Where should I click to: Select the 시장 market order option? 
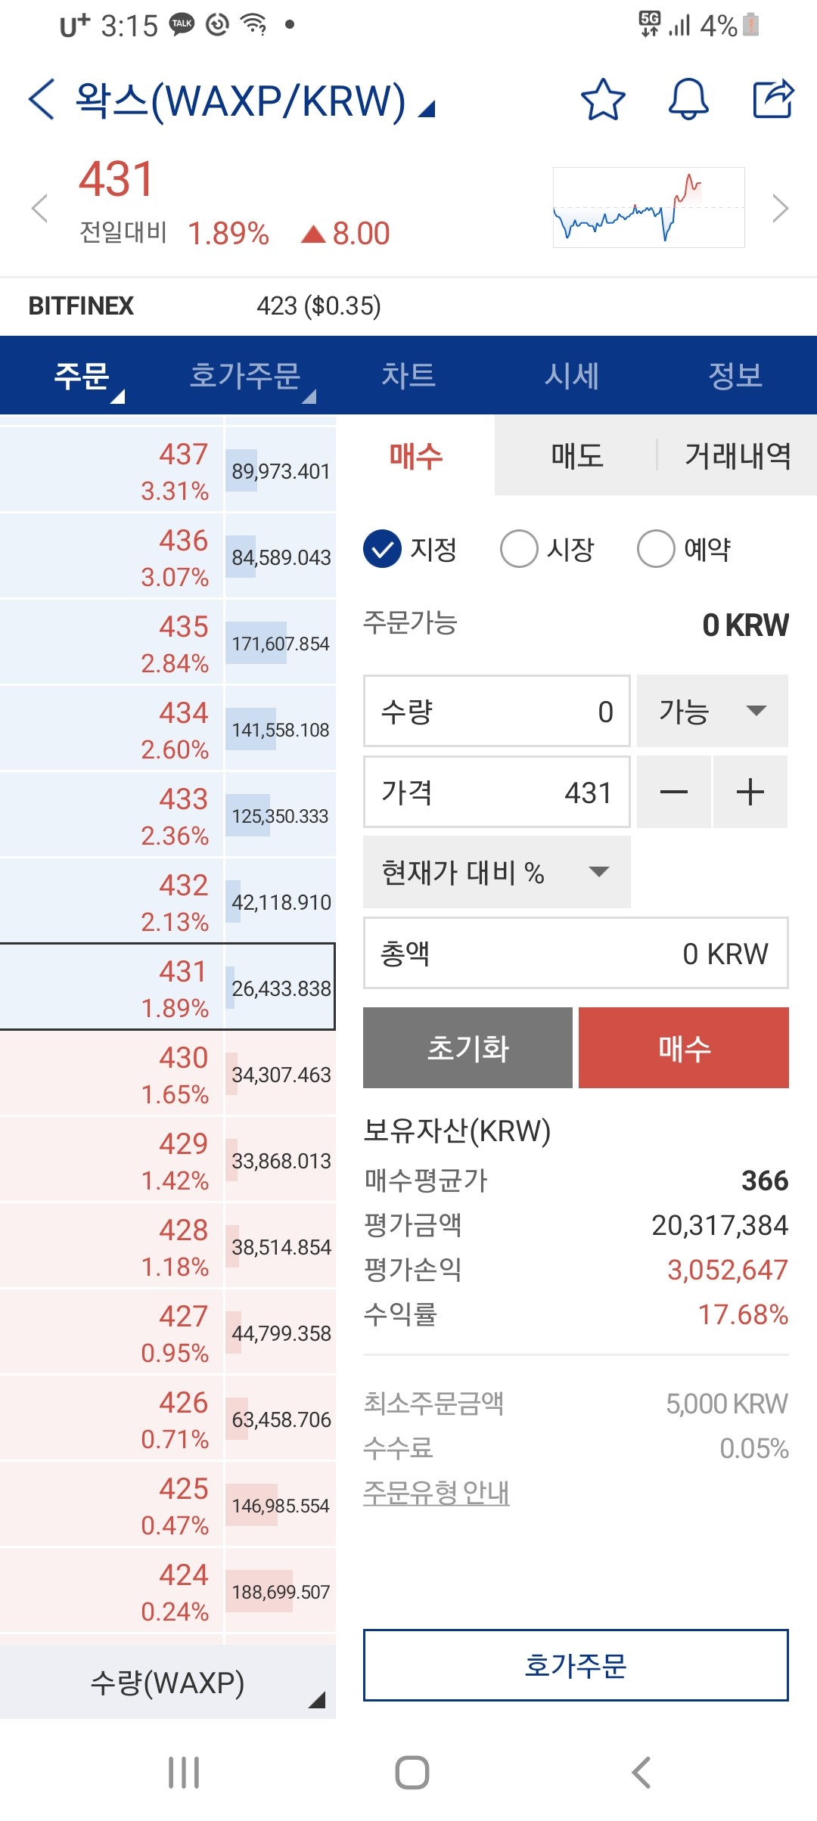pyautogui.click(x=547, y=549)
